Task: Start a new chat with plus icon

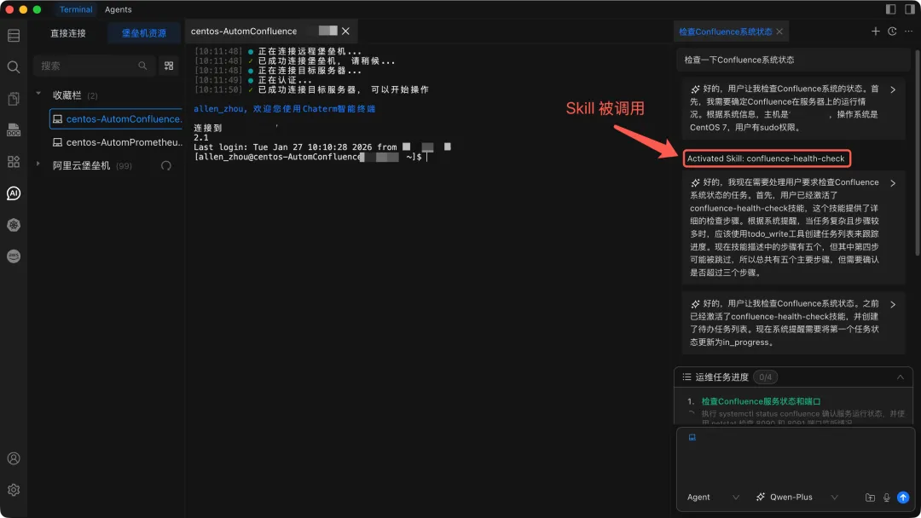Action: (875, 32)
